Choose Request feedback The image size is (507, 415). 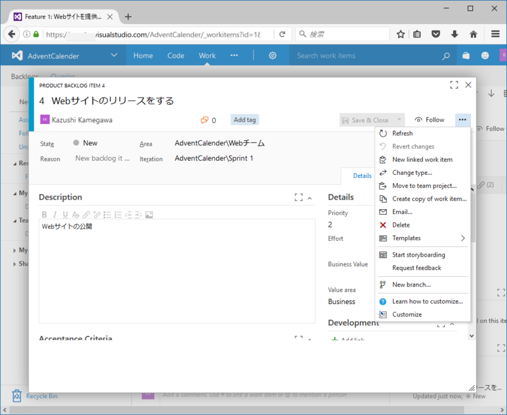(422, 268)
